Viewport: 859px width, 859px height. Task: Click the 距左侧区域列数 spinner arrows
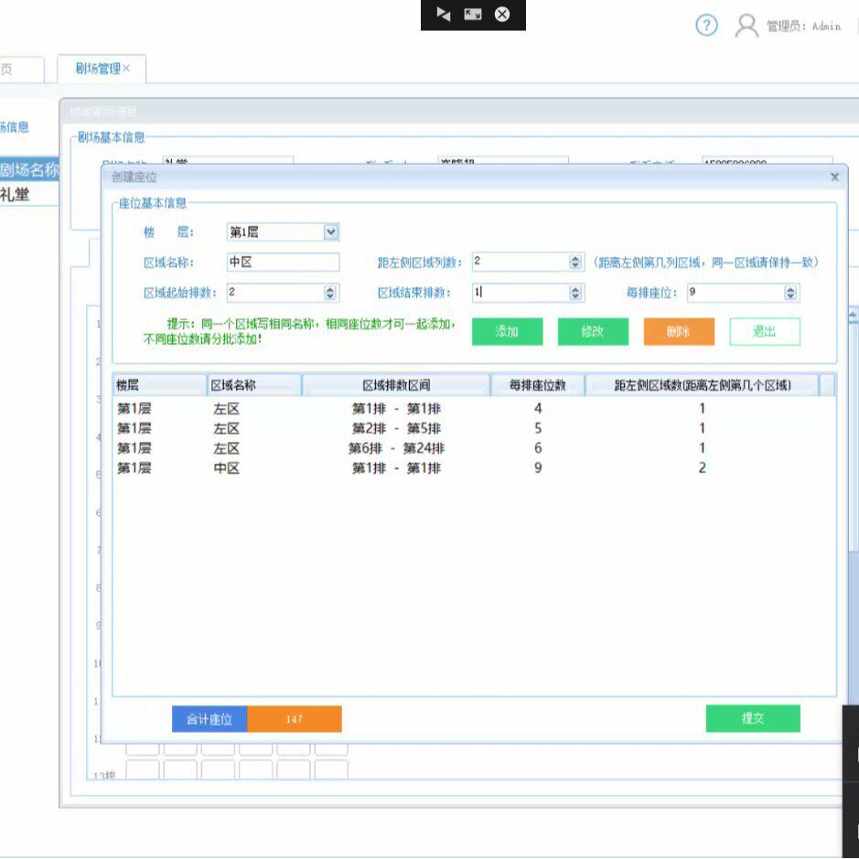point(575,262)
